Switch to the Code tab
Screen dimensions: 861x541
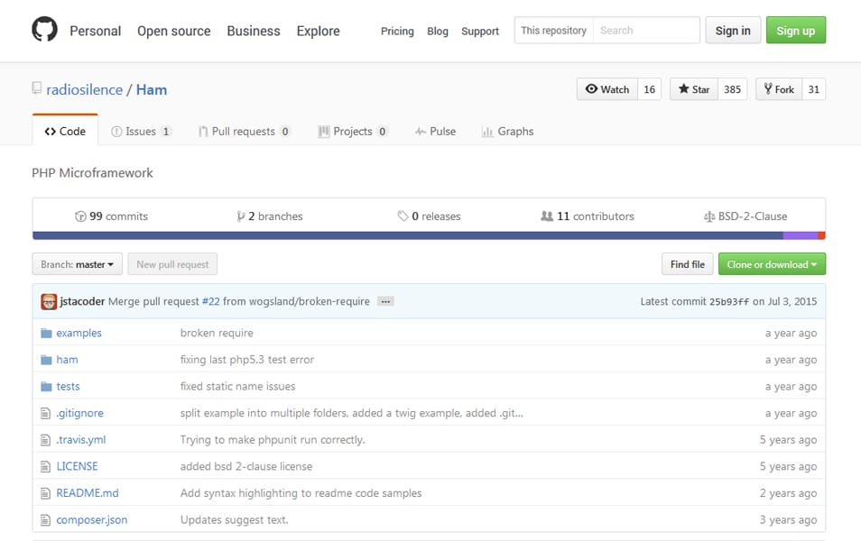pyautogui.click(x=65, y=131)
